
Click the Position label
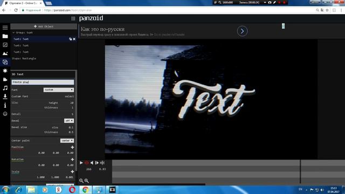[x=18, y=147]
